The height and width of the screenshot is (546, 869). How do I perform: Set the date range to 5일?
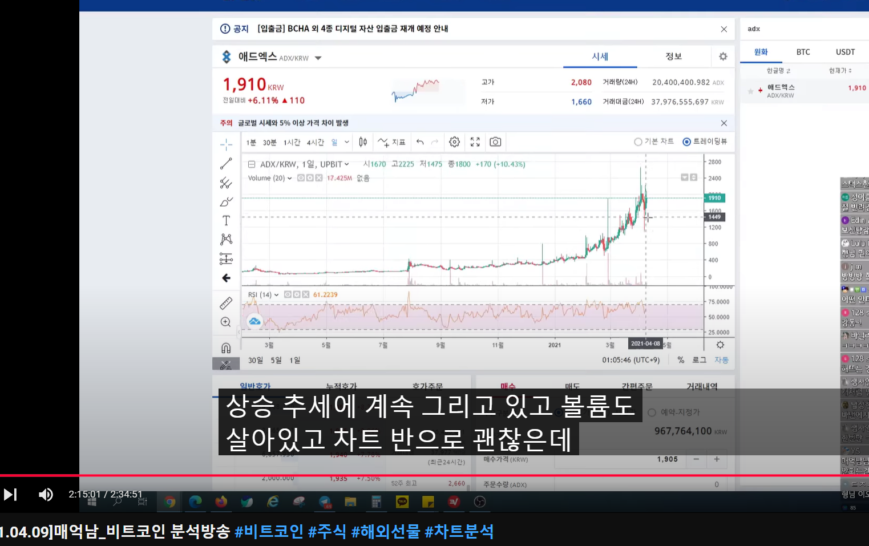coord(276,360)
